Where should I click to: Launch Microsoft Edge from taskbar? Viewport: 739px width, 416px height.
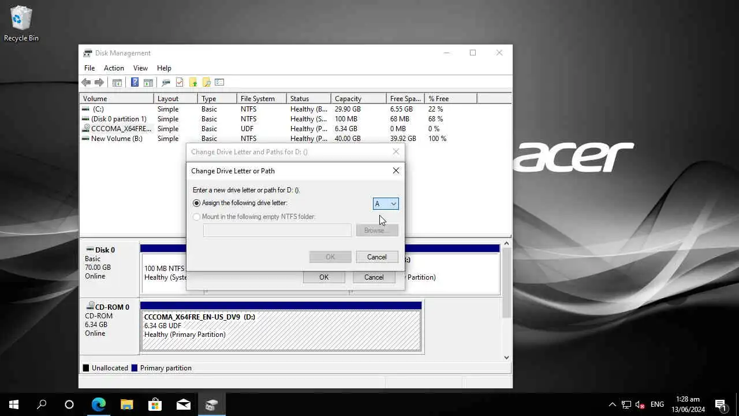pyautogui.click(x=99, y=404)
